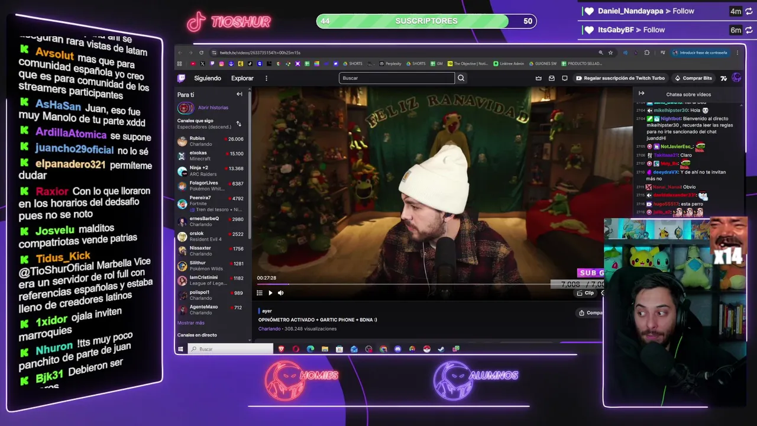Open the video chapters list icon

pos(259,293)
